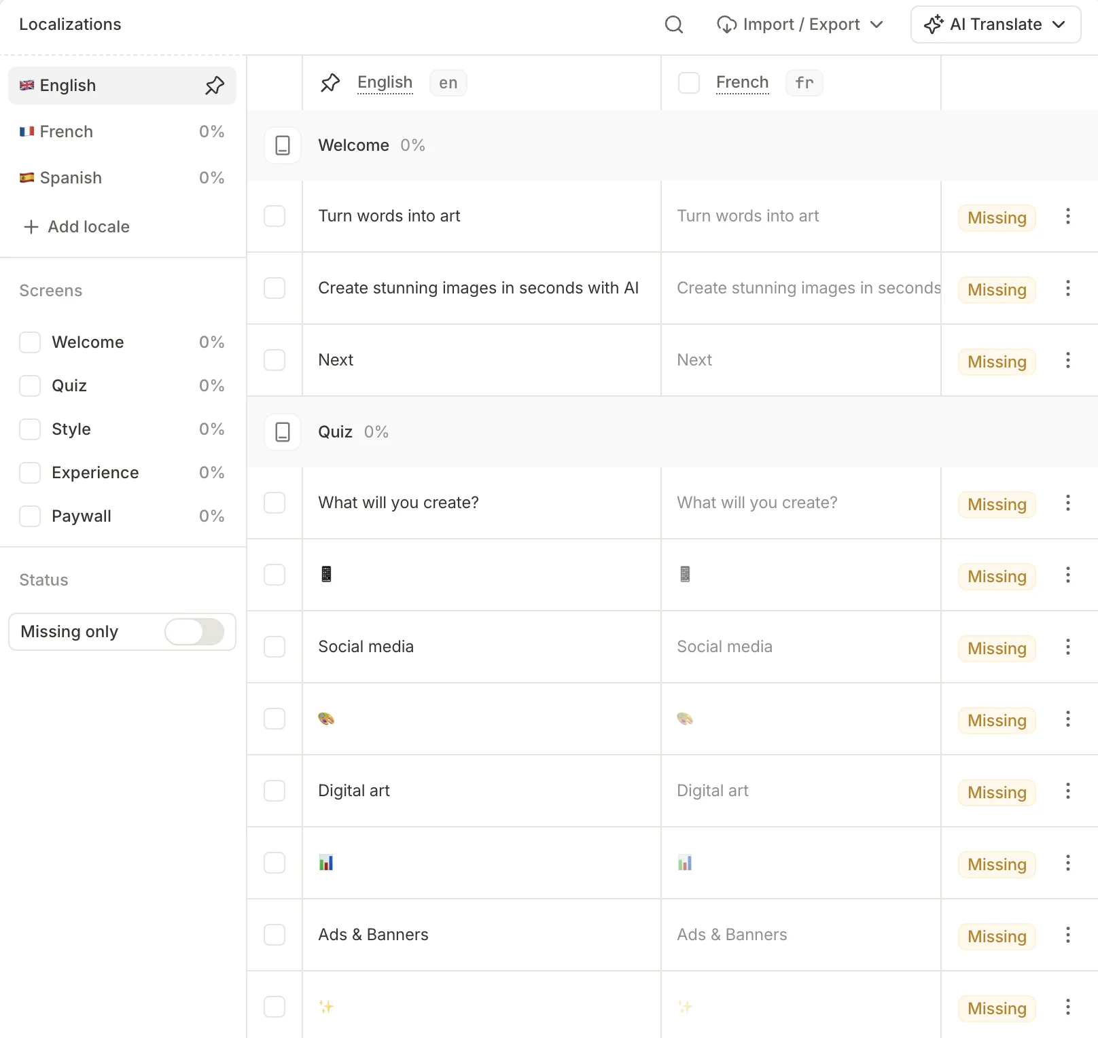Click the Localizations page title
1098x1038 pixels.
[71, 24]
